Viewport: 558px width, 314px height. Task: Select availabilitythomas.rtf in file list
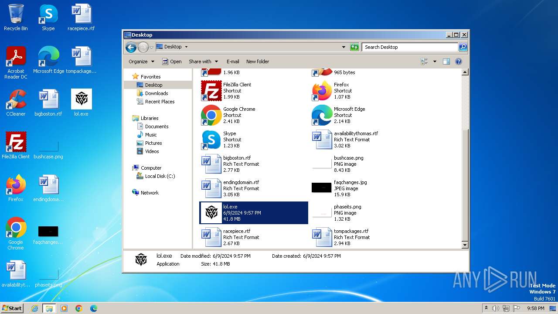pos(364,140)
